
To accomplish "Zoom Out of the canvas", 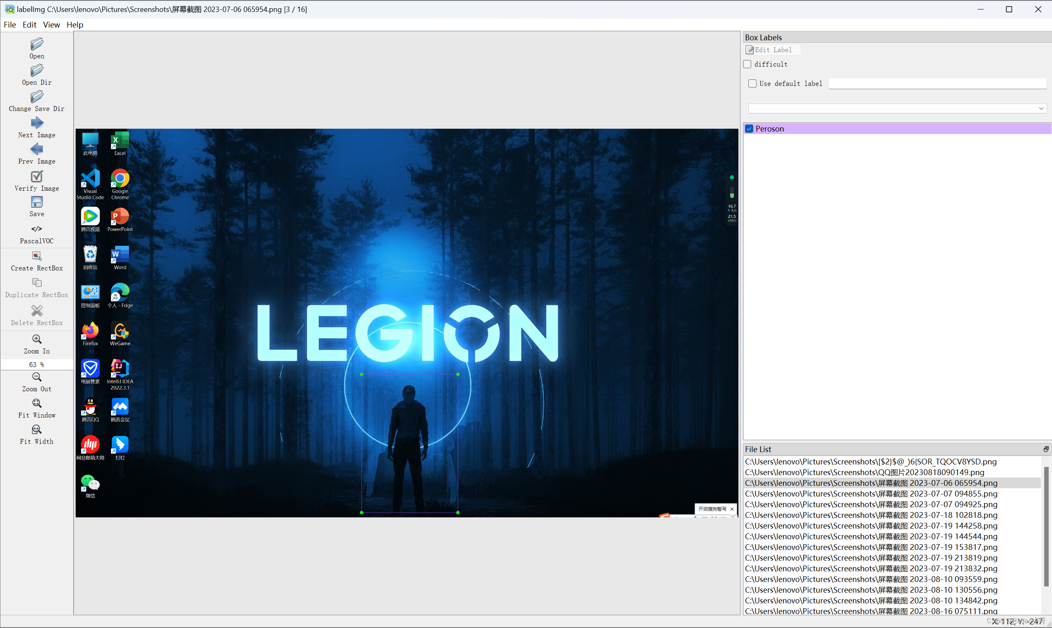I will click(37, 376).
